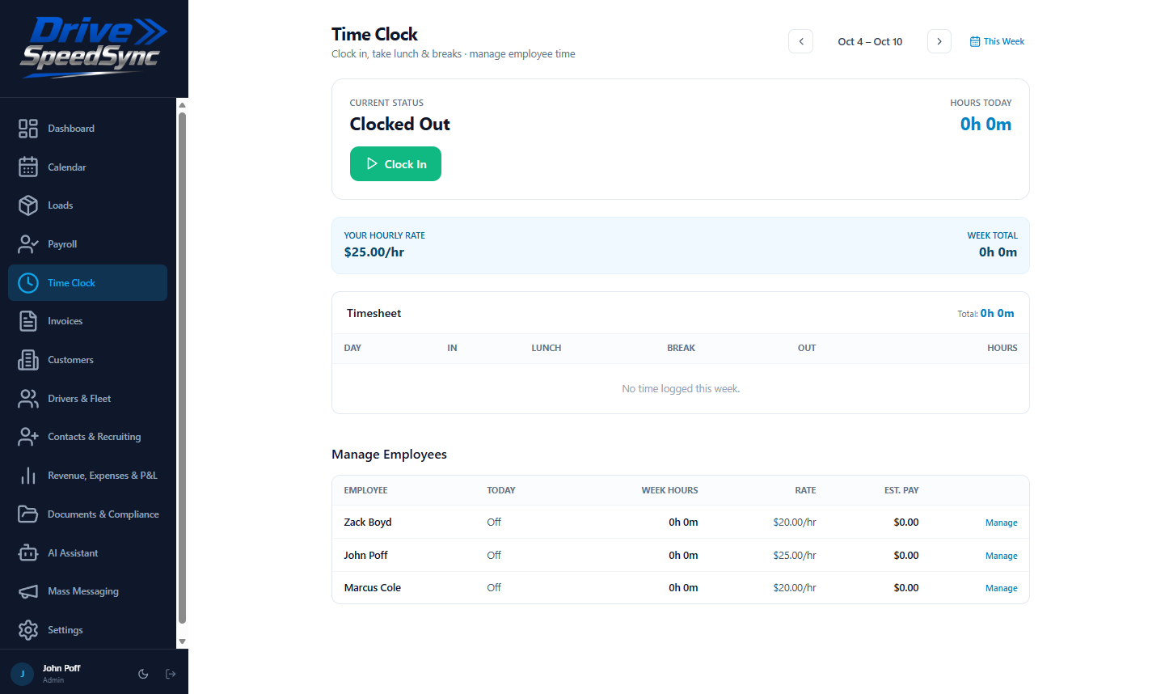
Task: Click the sidebar scroll down arrow
Action: point(182,641)
